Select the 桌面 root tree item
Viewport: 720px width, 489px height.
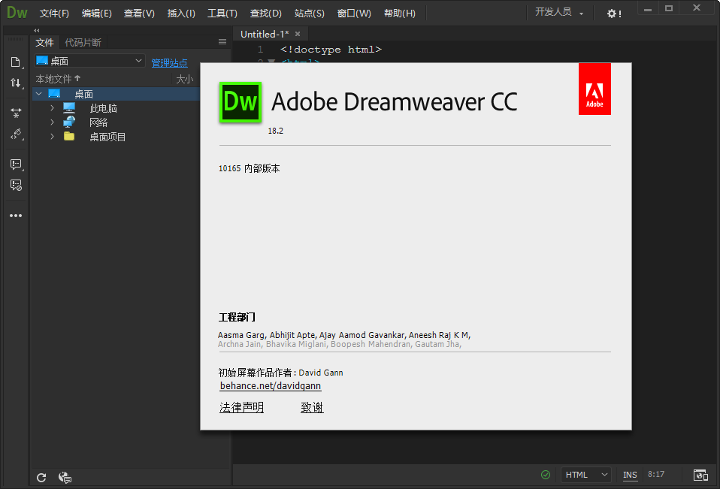point(83,94)
